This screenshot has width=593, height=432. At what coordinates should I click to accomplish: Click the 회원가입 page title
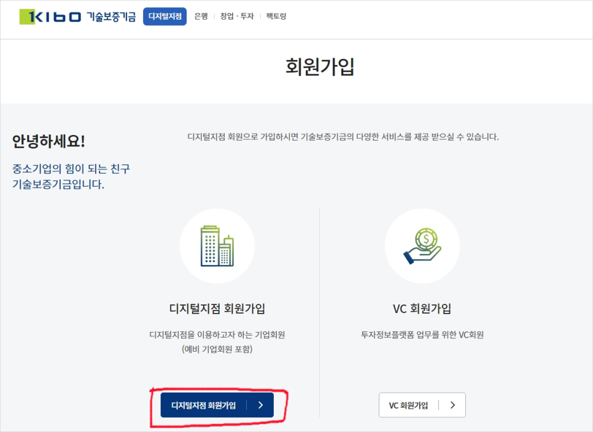(320, 67)
